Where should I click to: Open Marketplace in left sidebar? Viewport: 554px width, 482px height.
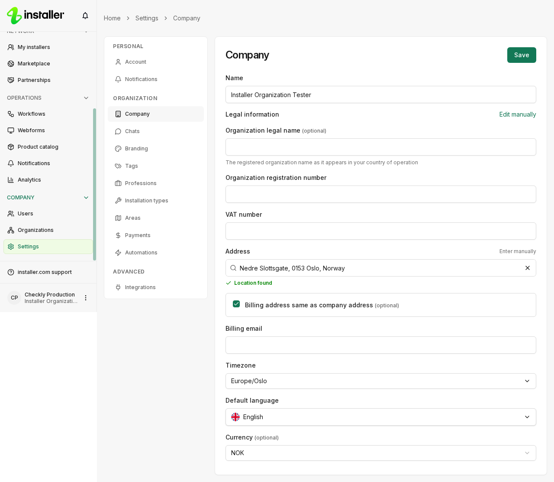(x=48, y=64)
